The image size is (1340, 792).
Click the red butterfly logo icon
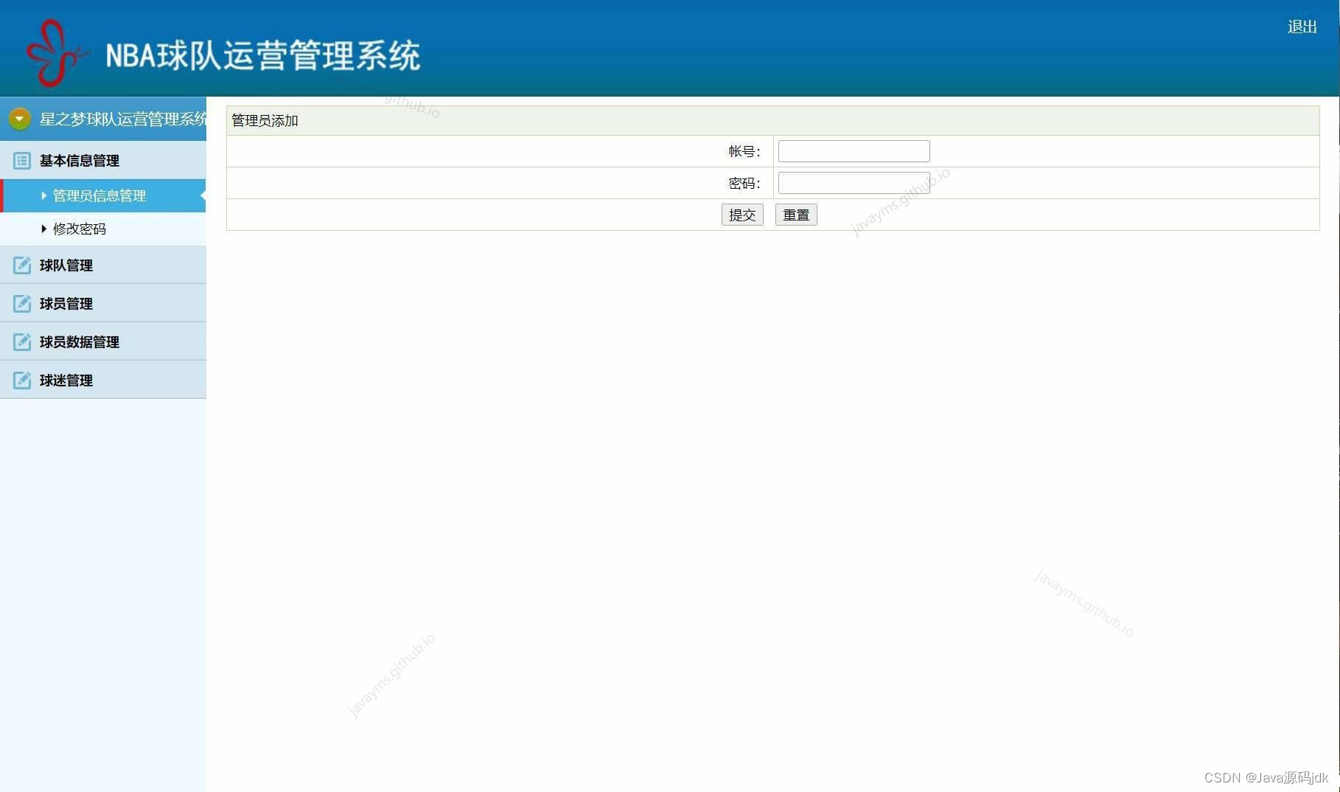point(57,52)
